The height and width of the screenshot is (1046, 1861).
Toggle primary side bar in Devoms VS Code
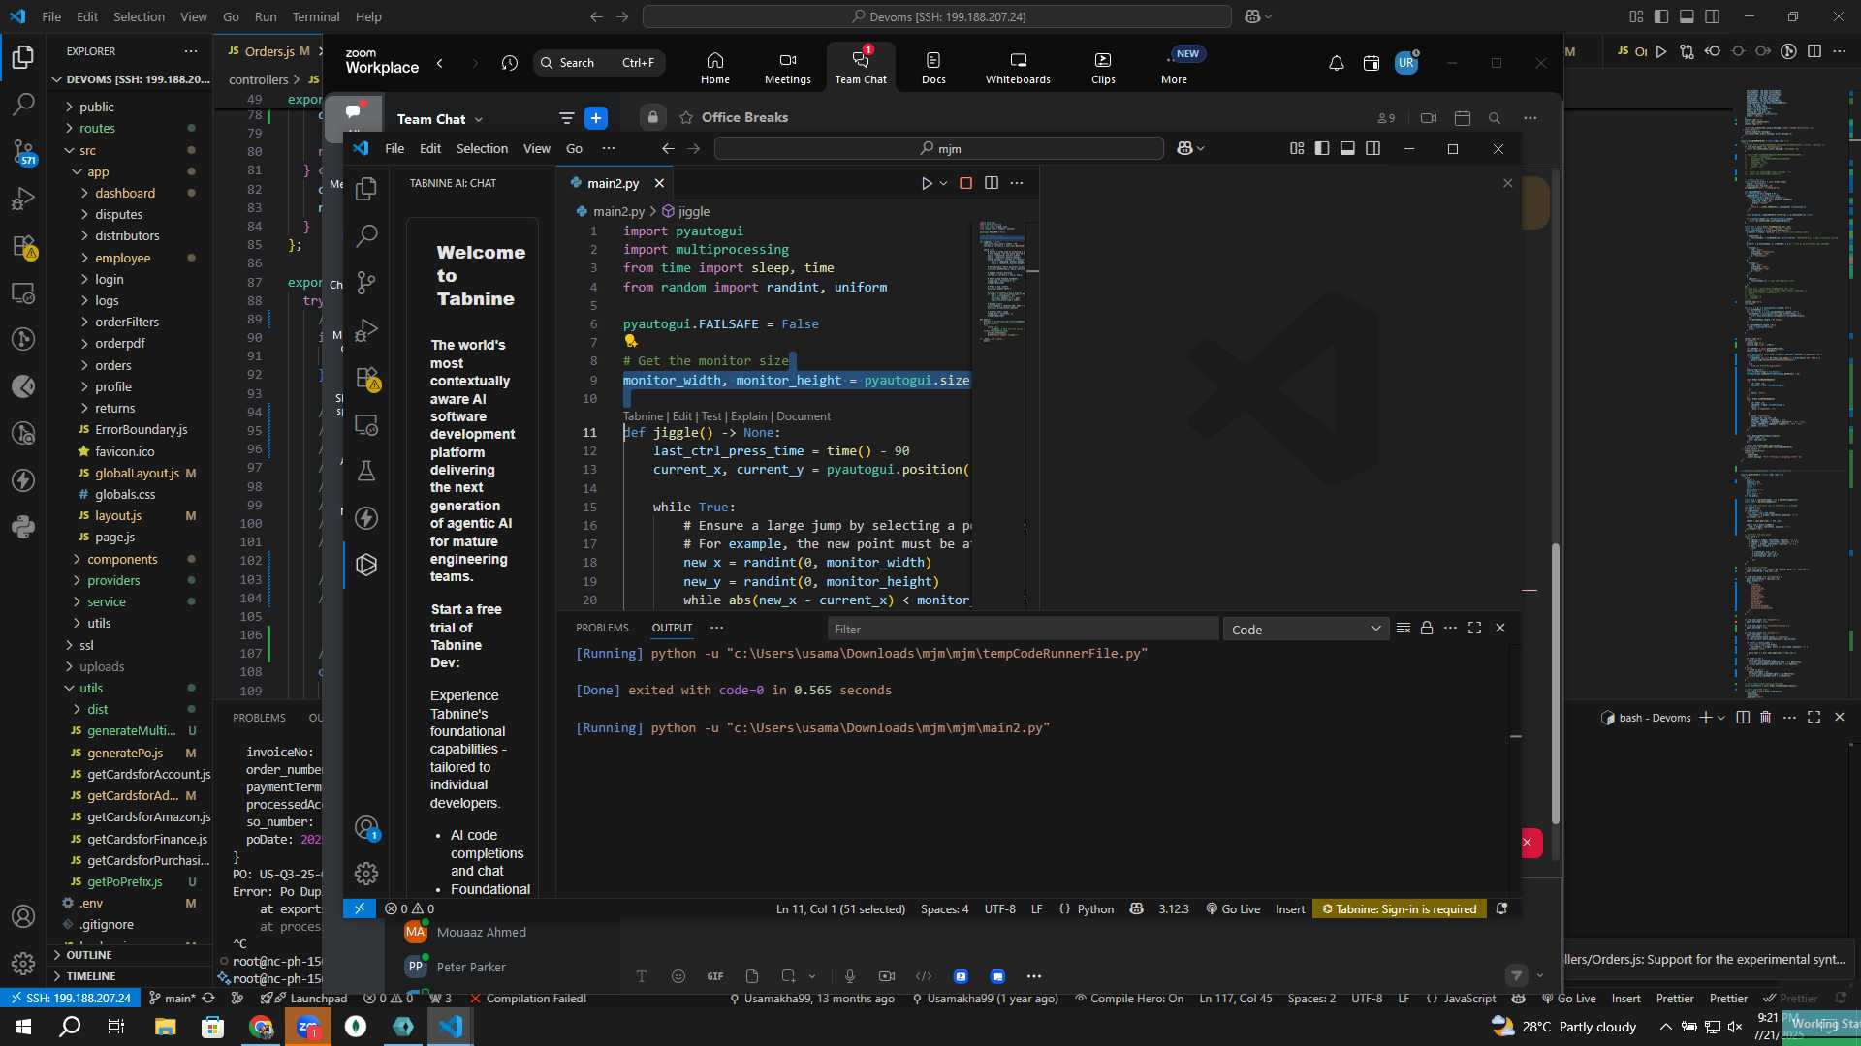1661,16
